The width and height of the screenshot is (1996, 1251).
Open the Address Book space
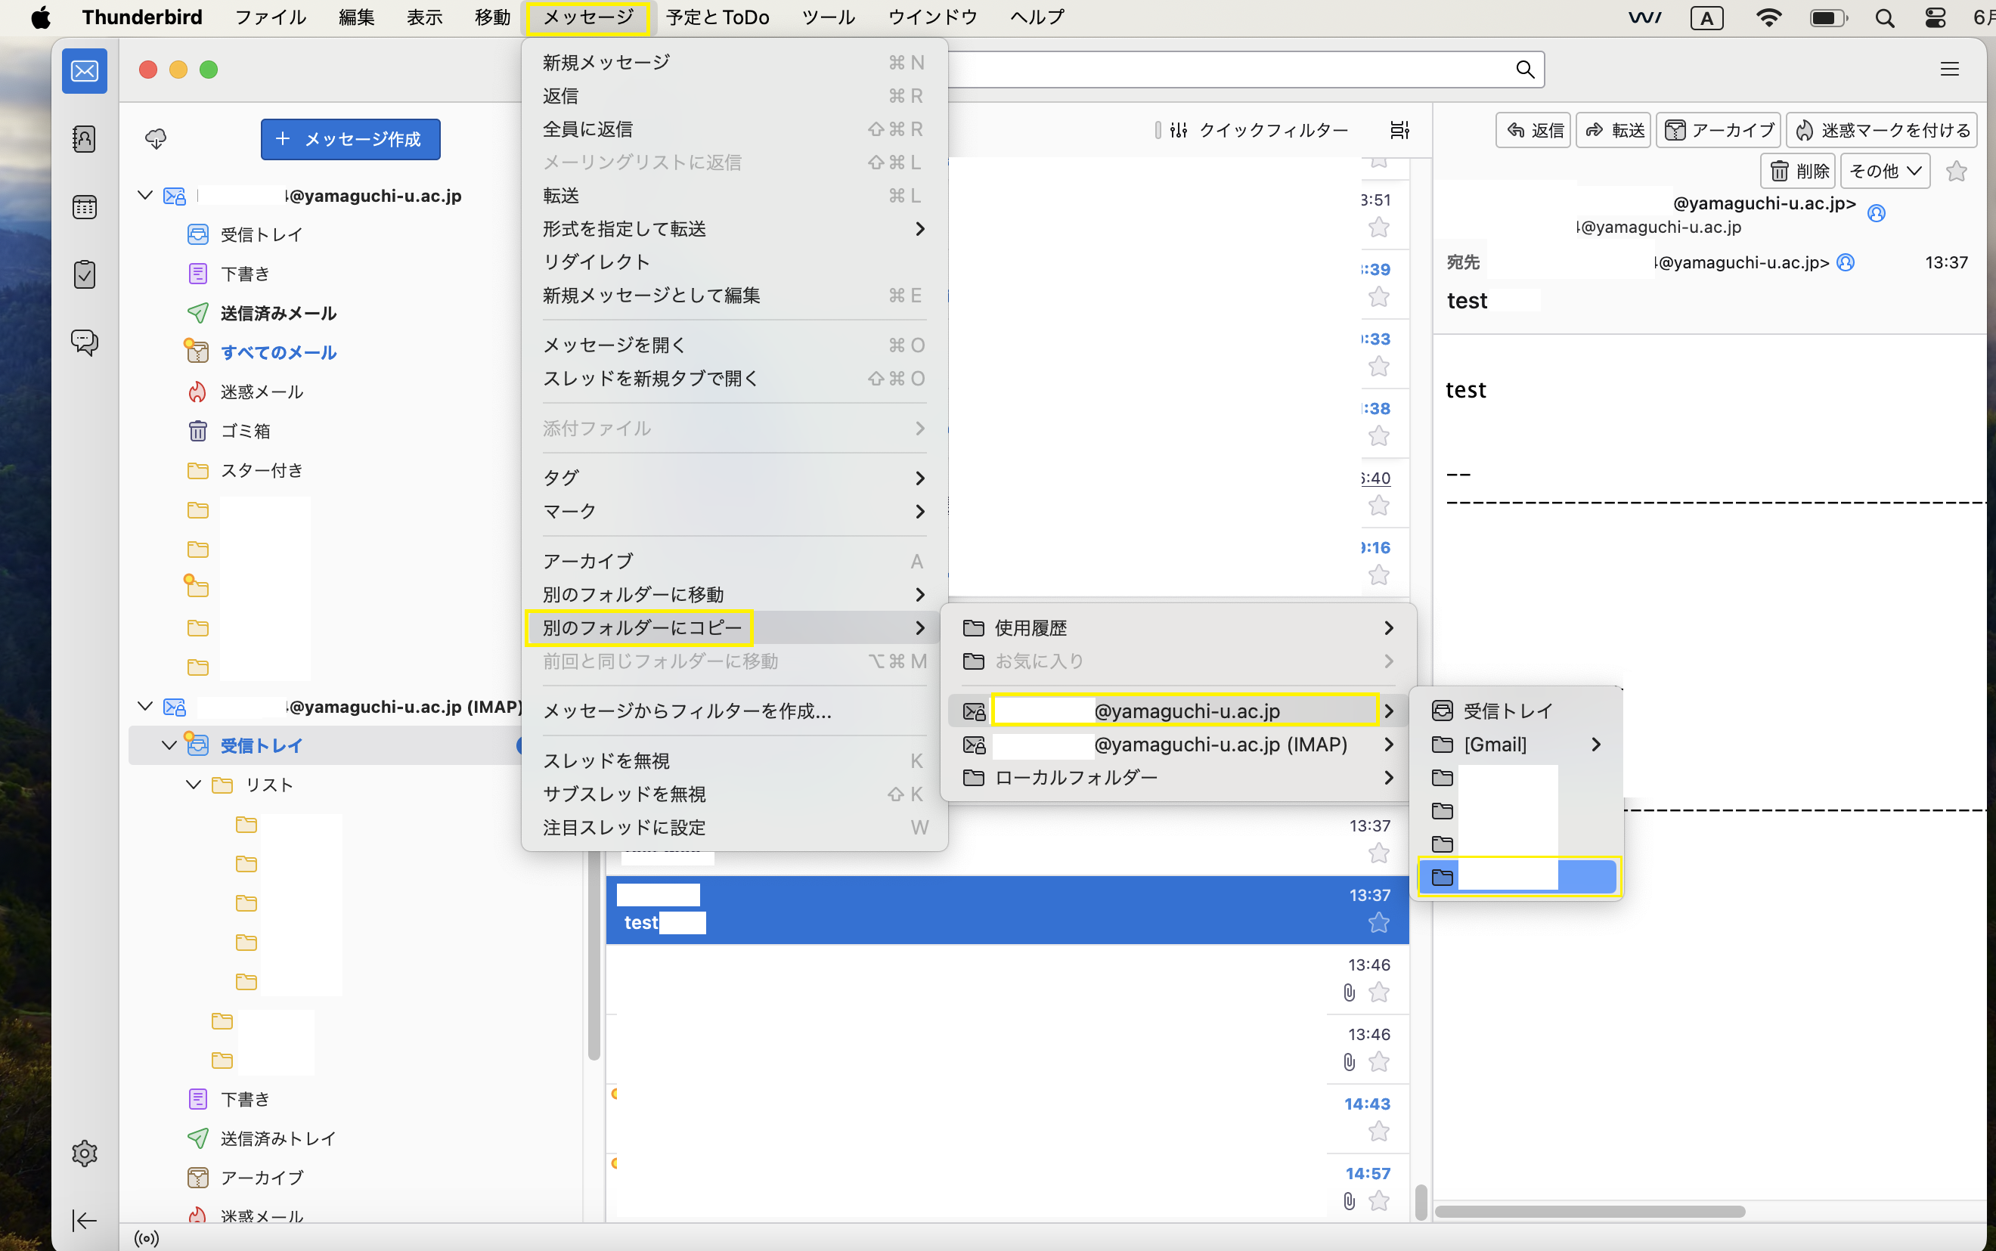tap(85, 138)
